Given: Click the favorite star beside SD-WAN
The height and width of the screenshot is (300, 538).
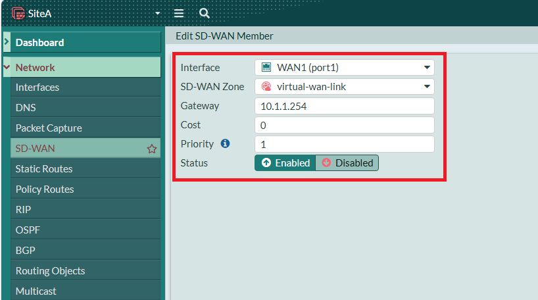Looking at the screenshot, I should (x=152, y=149).
